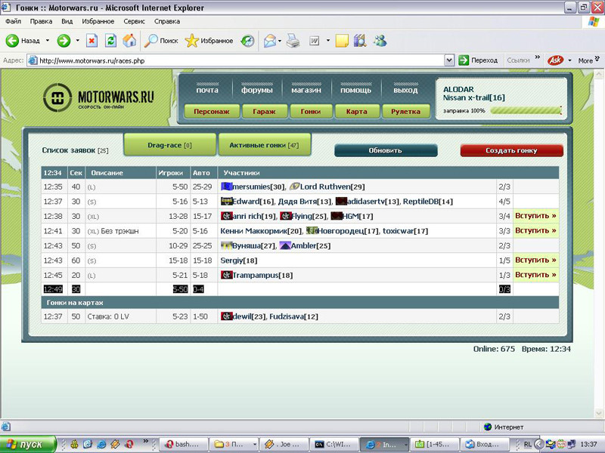The image size is (605, 453).
Task: Click the выход logout link
Action: (405, 90)
